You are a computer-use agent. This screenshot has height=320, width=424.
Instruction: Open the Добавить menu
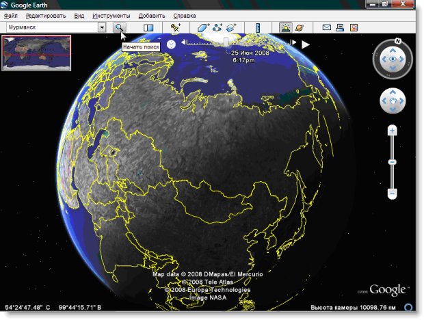coord(152,16)
